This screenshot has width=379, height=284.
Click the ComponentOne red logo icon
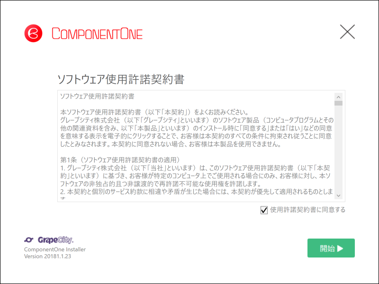click(x=33, y=33)
